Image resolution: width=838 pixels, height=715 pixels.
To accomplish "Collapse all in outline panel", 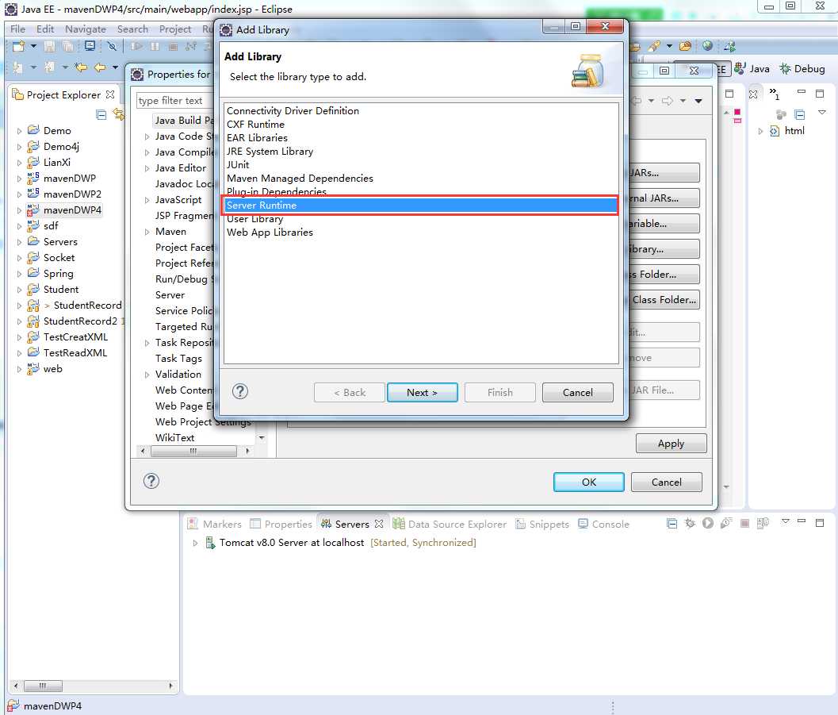I will click(x=799, y=114).
